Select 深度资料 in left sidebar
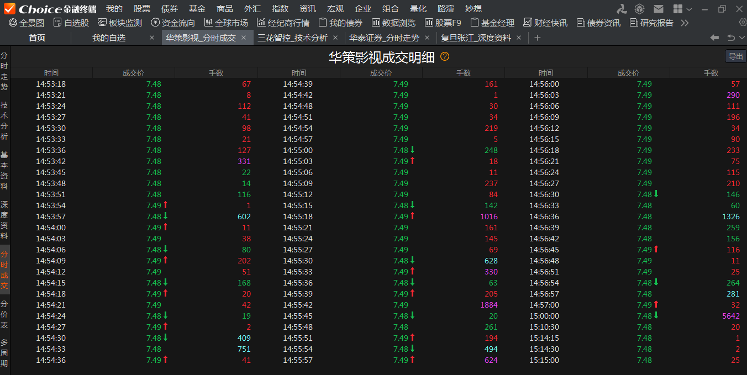Screen dimensions: 747x375 [4, 220]
